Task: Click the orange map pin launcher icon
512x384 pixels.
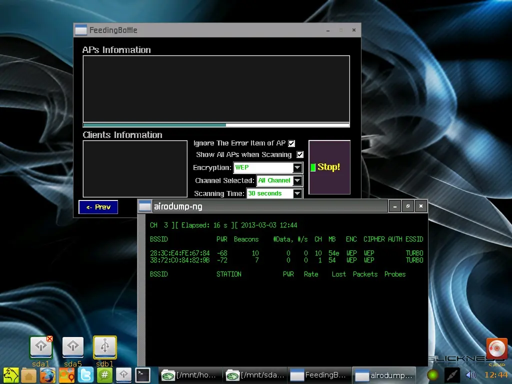Action: [x=66, y=375]
